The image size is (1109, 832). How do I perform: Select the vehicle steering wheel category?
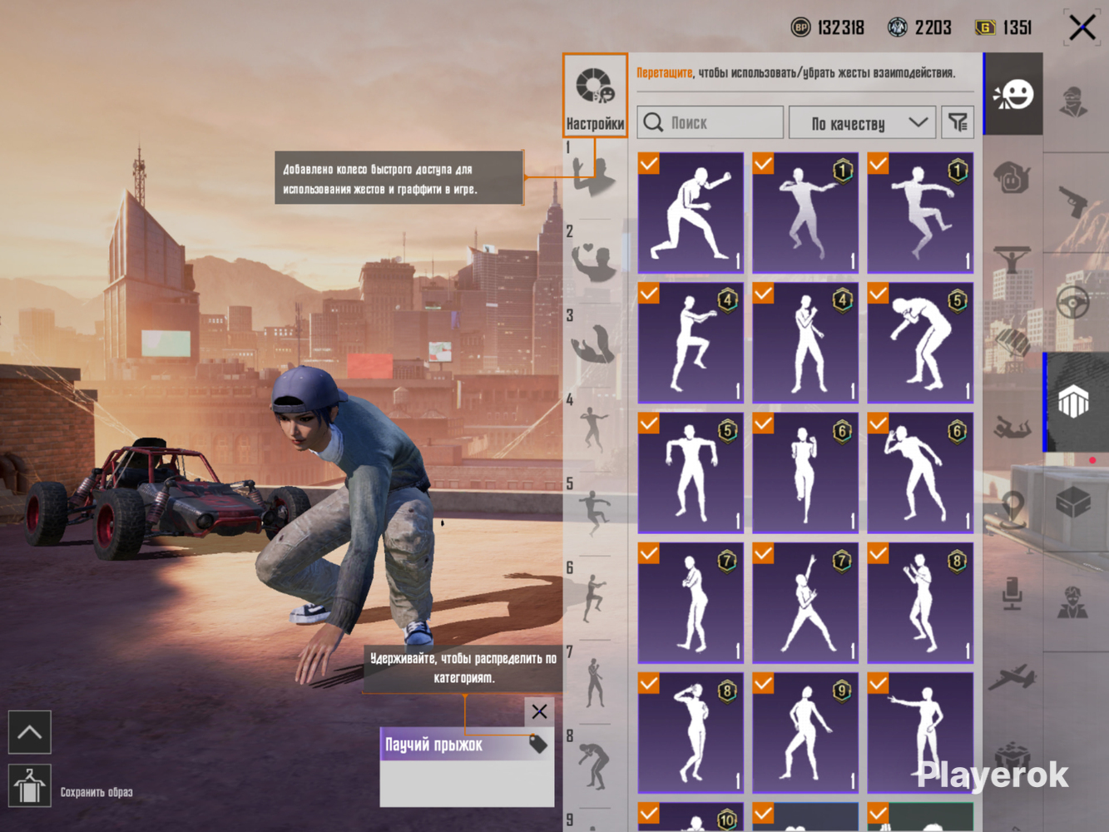pyautogui.click(x=1074, y=302)
